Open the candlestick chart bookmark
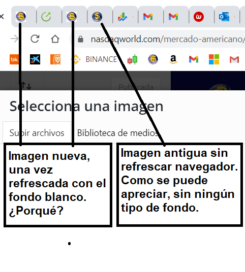The width and height of the screenshot is (245, 272). 132,59
